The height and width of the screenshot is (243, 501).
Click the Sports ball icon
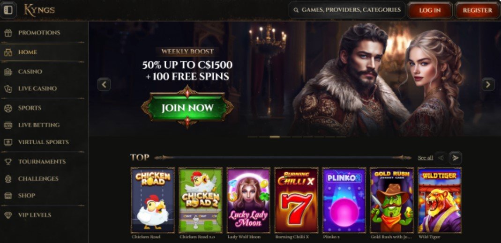pos(8,108)
